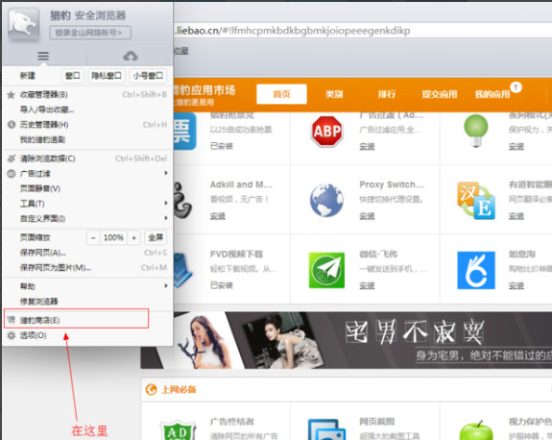552x440 pixels.
Task: Decrease page zoom with minus button
Action: 93,238
